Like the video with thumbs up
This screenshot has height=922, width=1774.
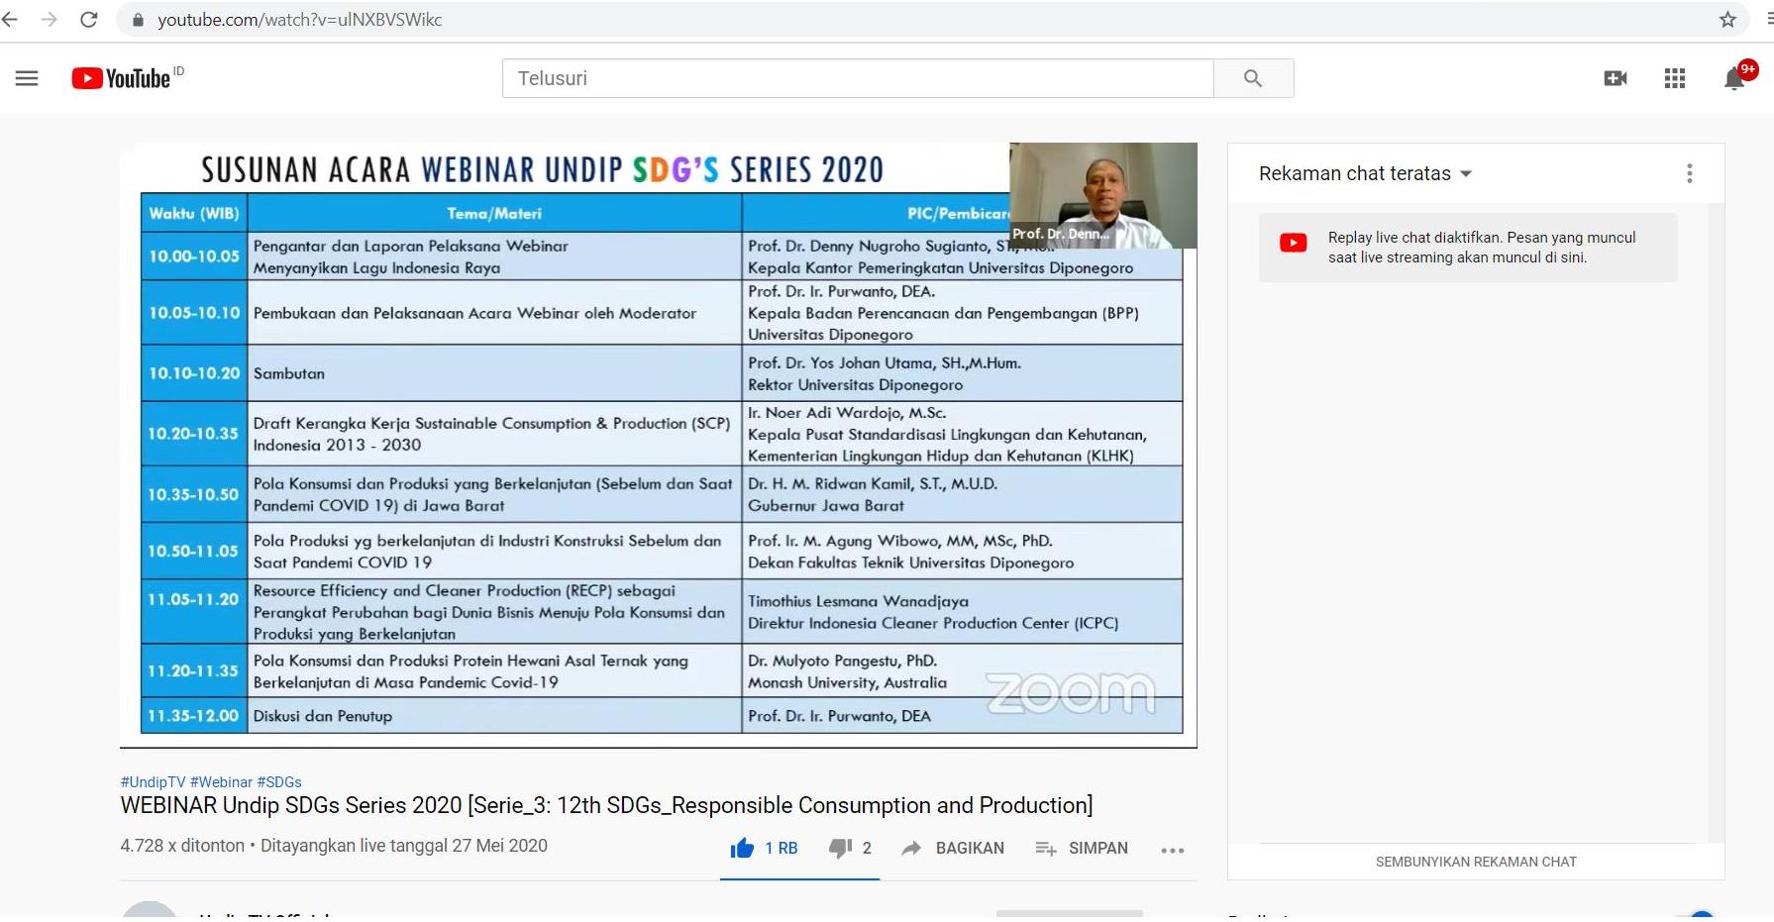pyautogui.click(x=742, y=848)
